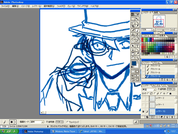Select the Airbrush tool
The height and width of the screenshot is (134, 178).
point(133,31)
